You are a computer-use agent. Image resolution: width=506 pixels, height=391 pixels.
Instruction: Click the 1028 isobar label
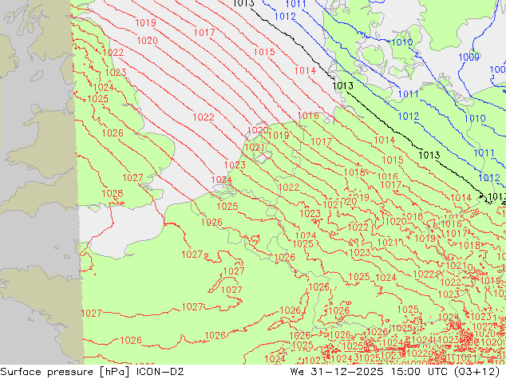pos(113,194)
